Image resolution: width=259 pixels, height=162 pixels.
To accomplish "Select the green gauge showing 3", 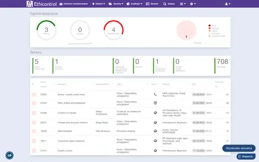I will [x=46, y=30].
